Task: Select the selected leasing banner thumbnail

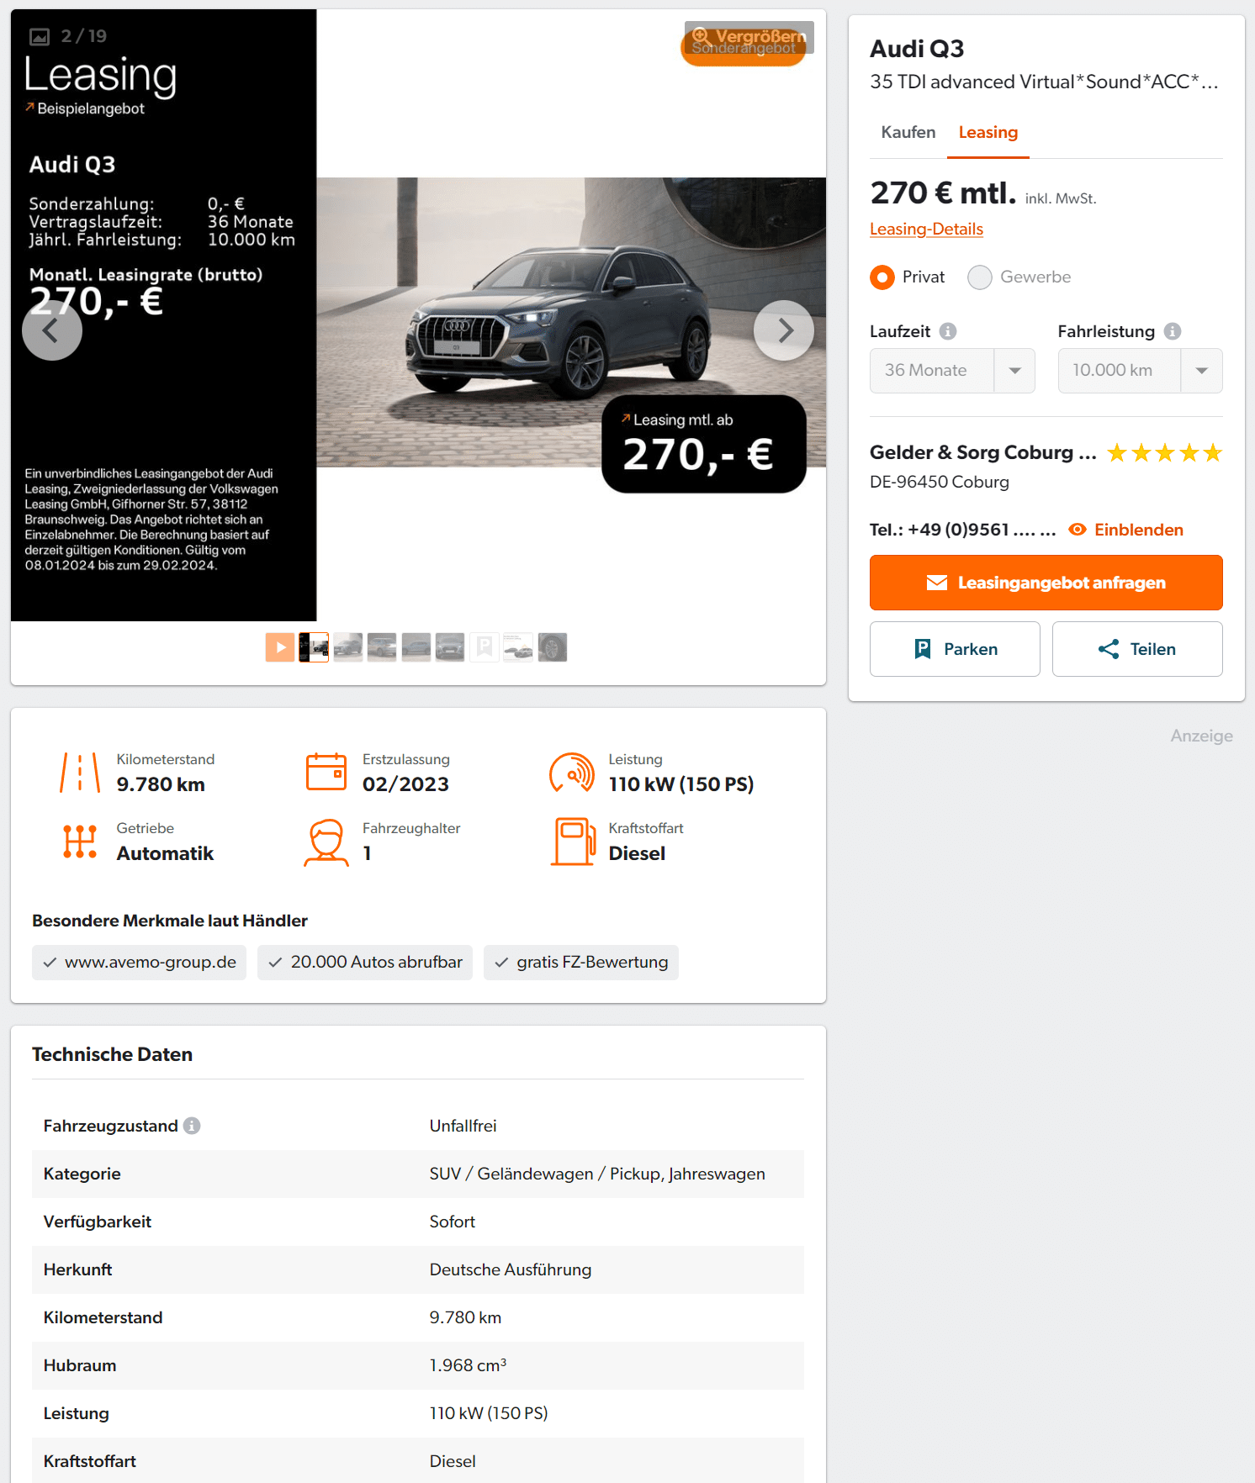Action: [314, 647]
